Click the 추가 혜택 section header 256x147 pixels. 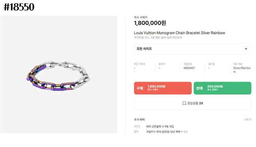139,119
